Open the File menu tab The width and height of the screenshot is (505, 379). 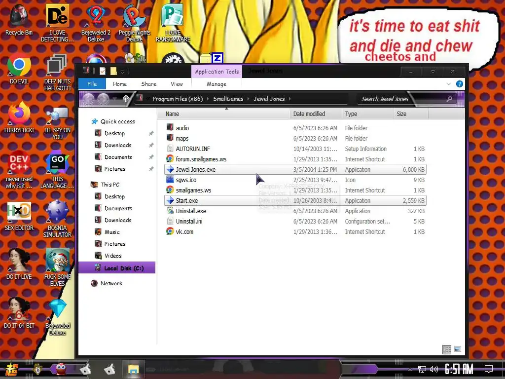coord(92,84)
